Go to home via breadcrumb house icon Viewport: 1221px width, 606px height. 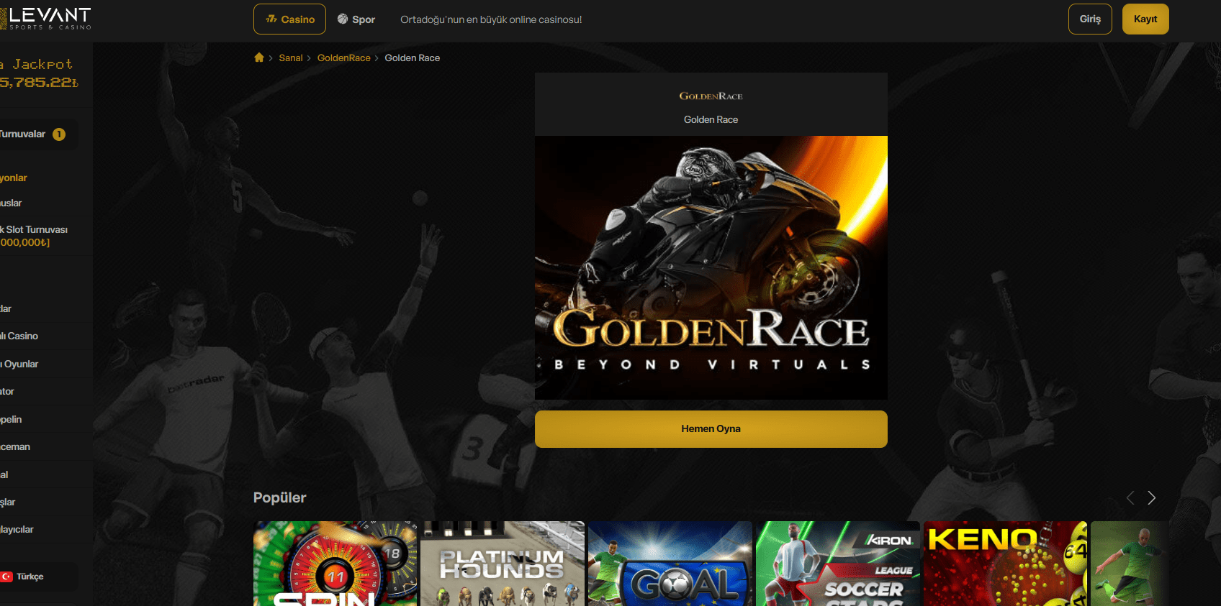pos(259,58)
